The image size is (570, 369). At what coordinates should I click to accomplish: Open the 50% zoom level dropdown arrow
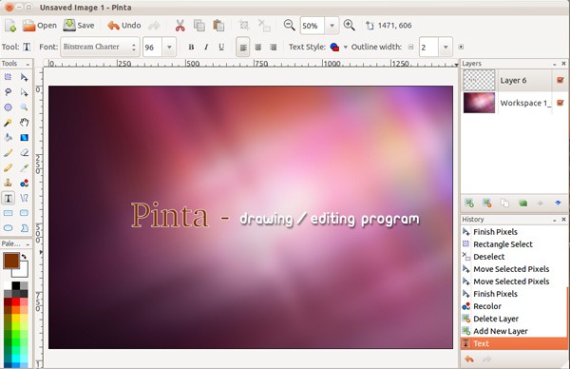(x=332, y=26)
